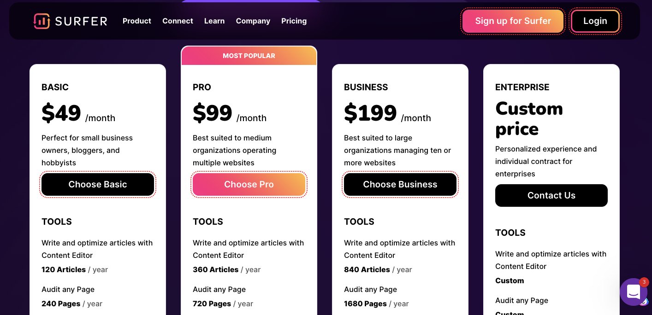This screenshot has height=315, width=652.
Task: Open the Connect menu
Action: tap(178, 21)
